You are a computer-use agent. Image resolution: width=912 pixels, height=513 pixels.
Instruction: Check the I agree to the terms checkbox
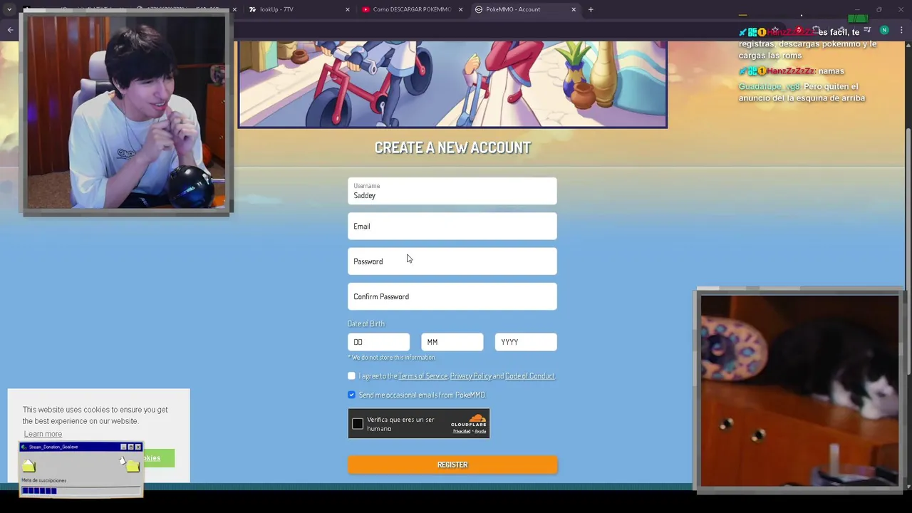tap(351, 375)
